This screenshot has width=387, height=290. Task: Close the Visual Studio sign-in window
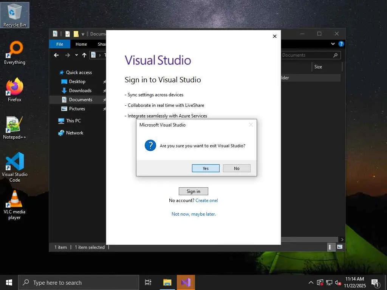click(x=275, y=36)
